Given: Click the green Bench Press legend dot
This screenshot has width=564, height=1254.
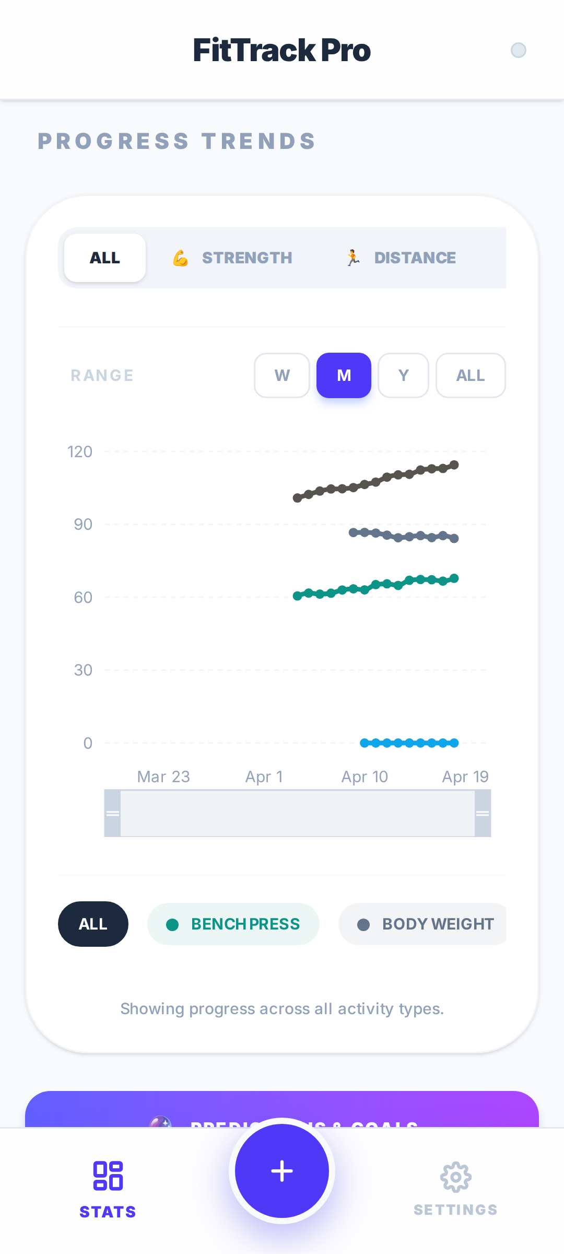Looking at the screenshot, I should (x=172, y=925).
